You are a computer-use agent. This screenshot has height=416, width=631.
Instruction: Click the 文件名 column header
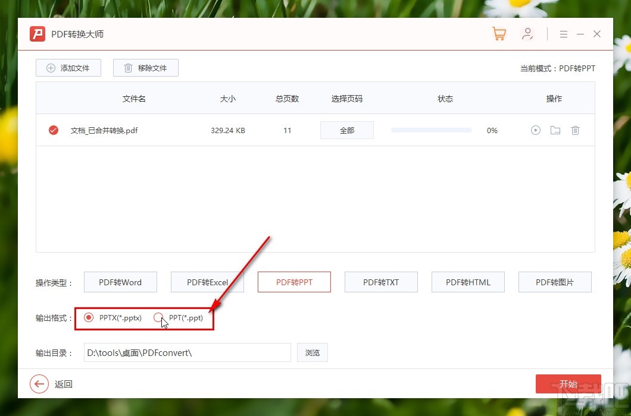134,99
